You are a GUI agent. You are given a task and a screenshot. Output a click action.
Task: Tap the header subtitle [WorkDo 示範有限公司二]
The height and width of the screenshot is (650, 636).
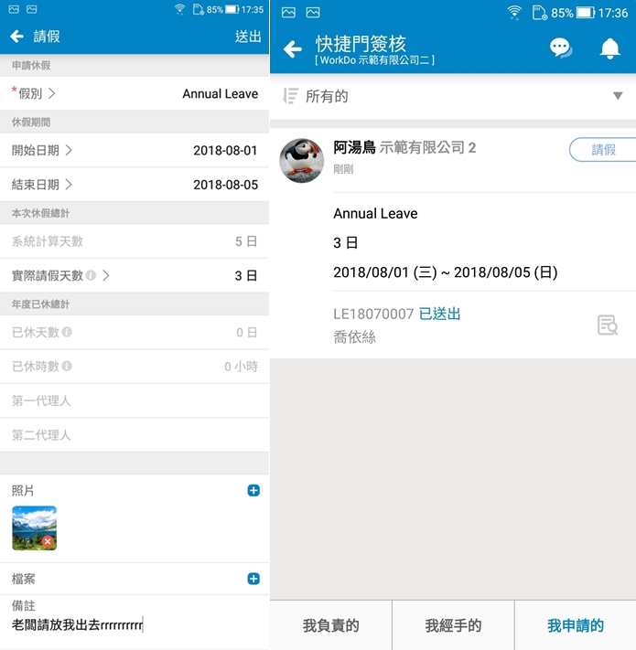(x=374, y=60)
